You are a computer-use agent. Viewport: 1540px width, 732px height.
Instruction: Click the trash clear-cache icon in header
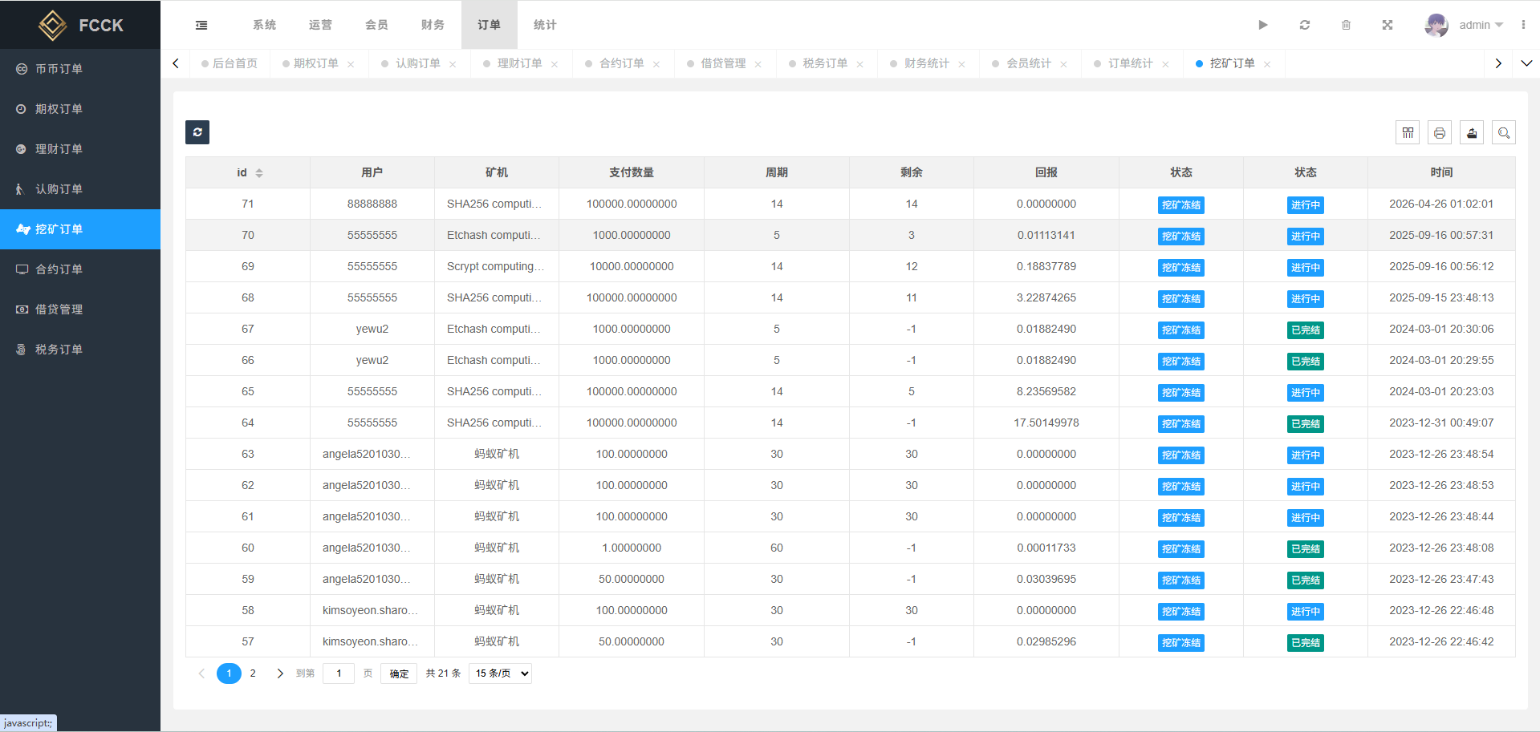click(x=1346, y=25)
